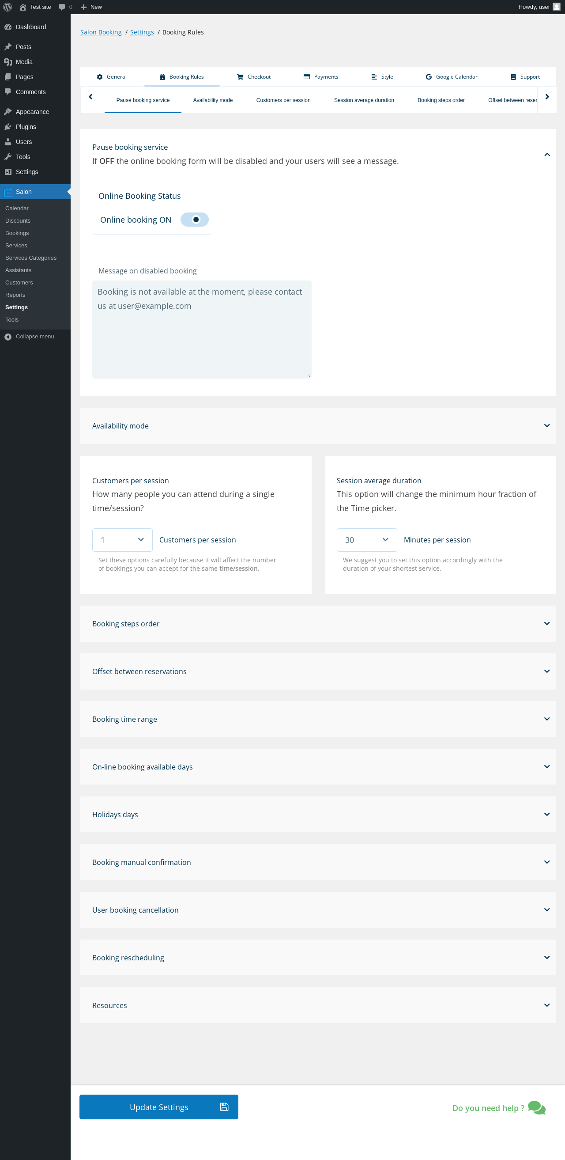Collapse the Pause booking service section

tap(546, 155)
